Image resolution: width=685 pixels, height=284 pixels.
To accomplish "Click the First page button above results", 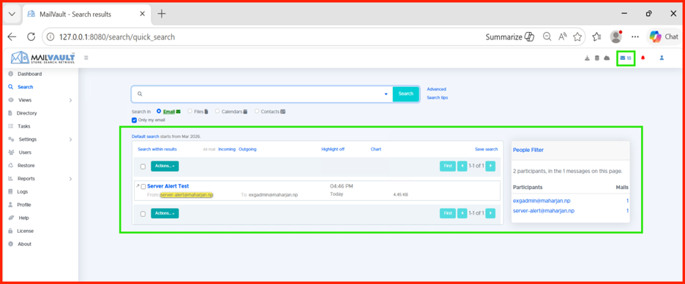I will [x=447, y=166].
